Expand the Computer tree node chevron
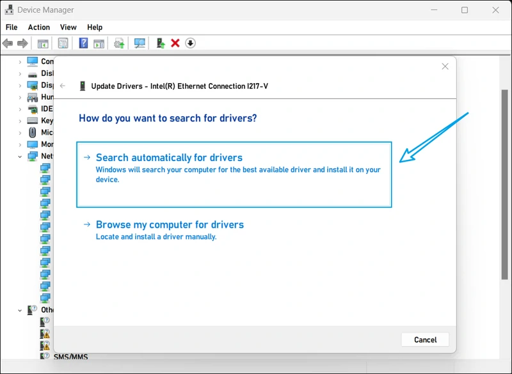Screen dimensions: 512x374 click(20, 61)
